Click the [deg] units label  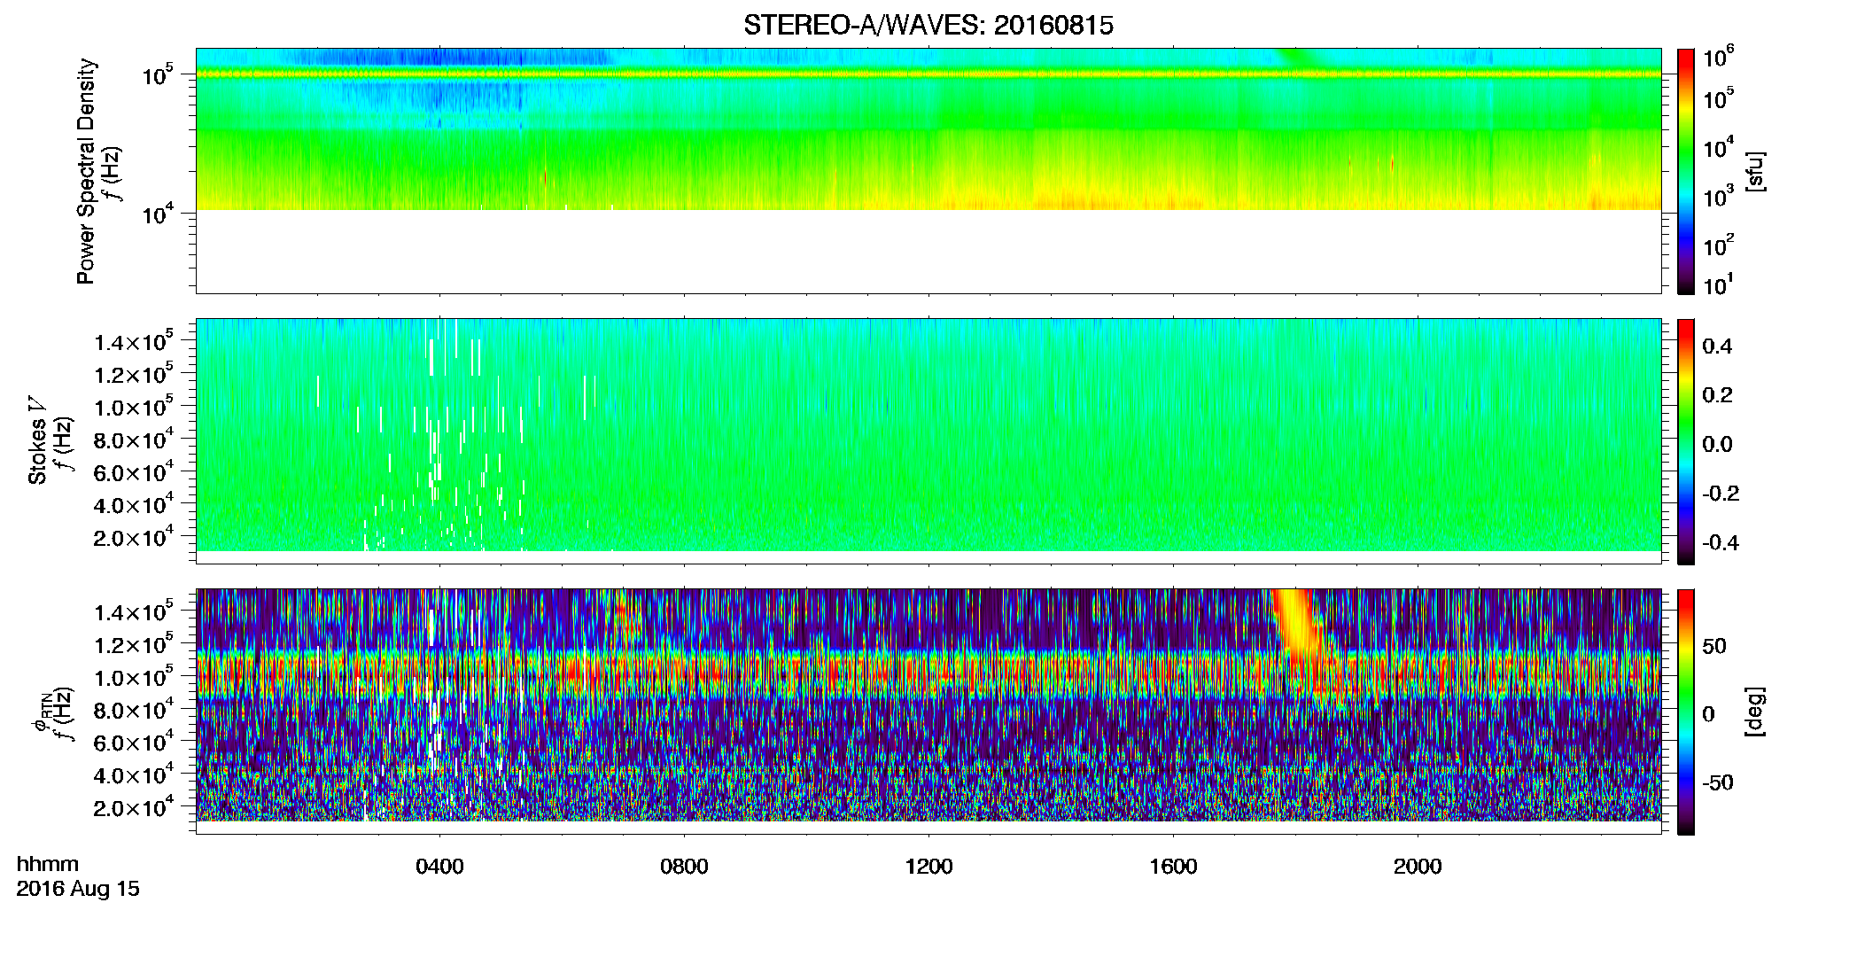click(x=1756, y=712)
